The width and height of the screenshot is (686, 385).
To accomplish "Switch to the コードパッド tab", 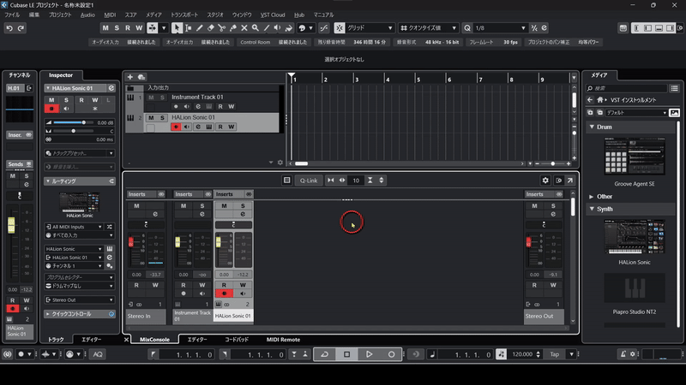I will (237, 340).
